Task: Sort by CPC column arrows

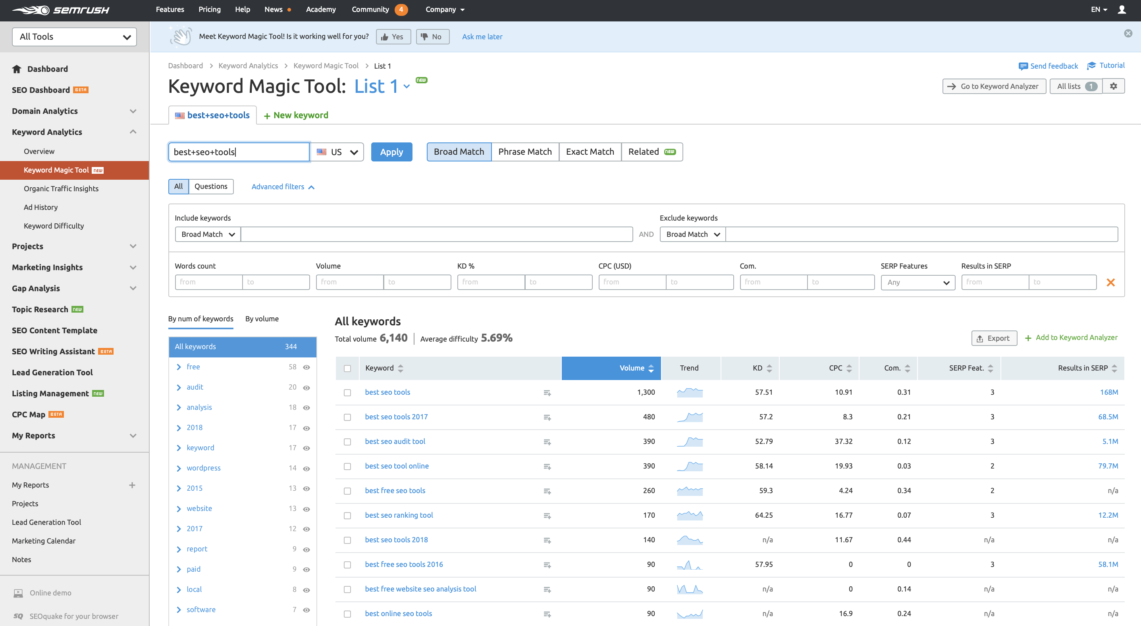Action: (849, 368)
